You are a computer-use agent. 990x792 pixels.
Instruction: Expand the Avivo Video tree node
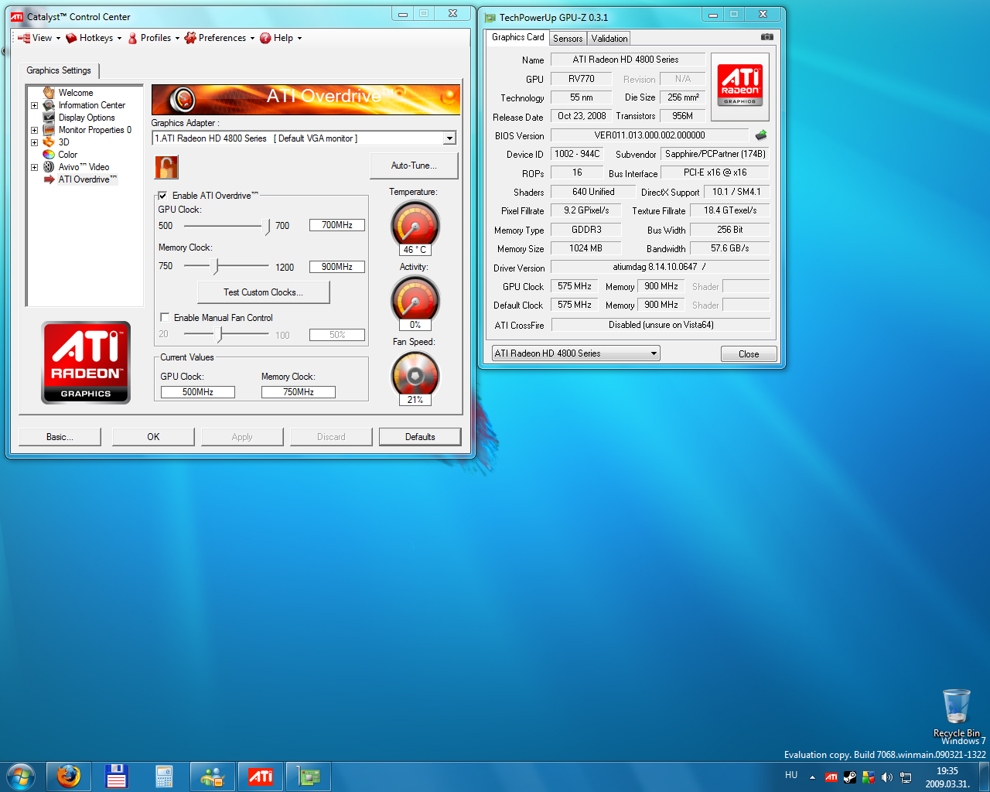[x=34, y=167]
